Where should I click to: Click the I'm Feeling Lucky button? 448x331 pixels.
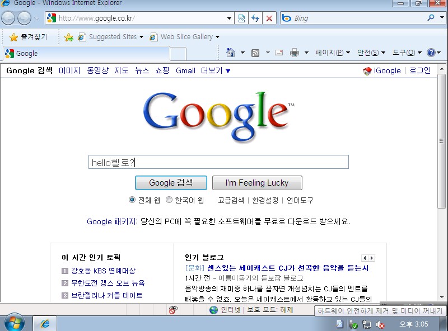pos(257,183)
